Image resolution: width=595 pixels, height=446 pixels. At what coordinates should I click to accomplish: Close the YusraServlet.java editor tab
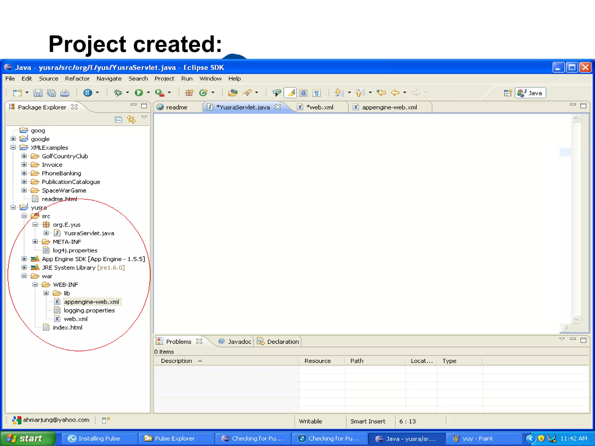tap(278, 107)
